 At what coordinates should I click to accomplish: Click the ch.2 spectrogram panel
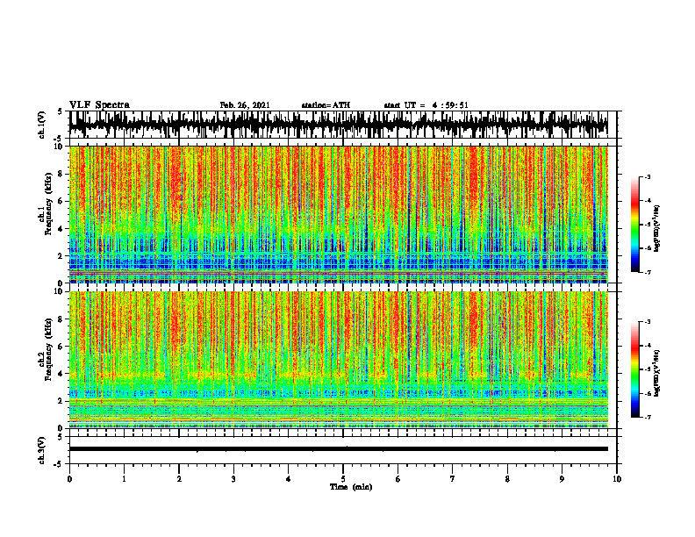coord(338,360)
